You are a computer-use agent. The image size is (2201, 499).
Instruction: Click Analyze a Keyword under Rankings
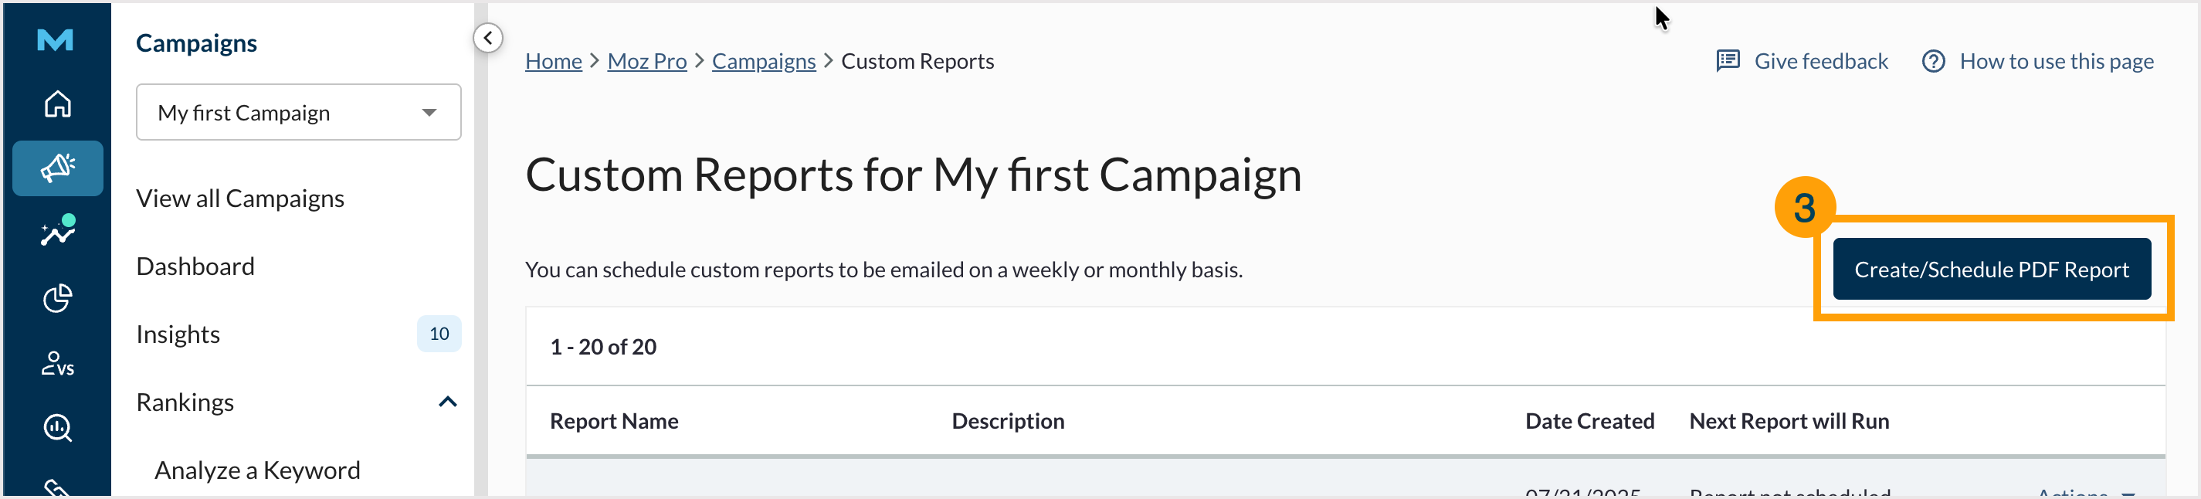(x=257, y=469)
